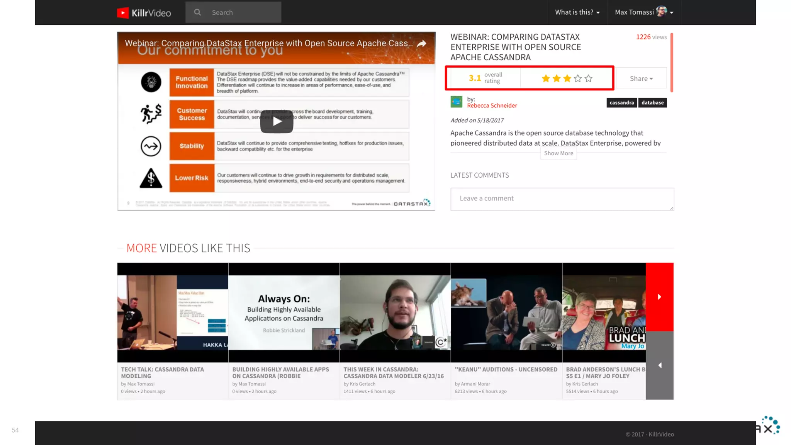Click the KillrVideo logo icon
Viewport: 791px width, 445px height.
click(x=123, y=13)
